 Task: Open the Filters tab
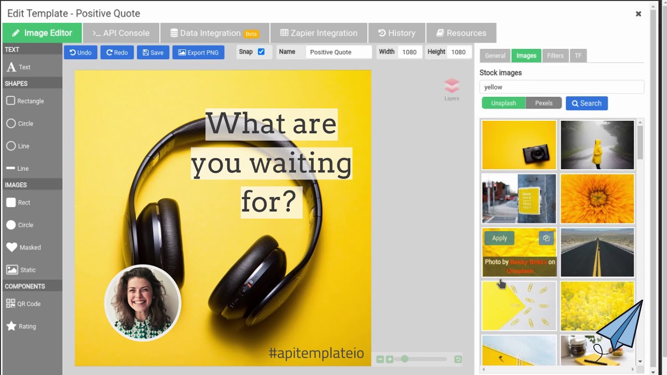pos(555,56)
